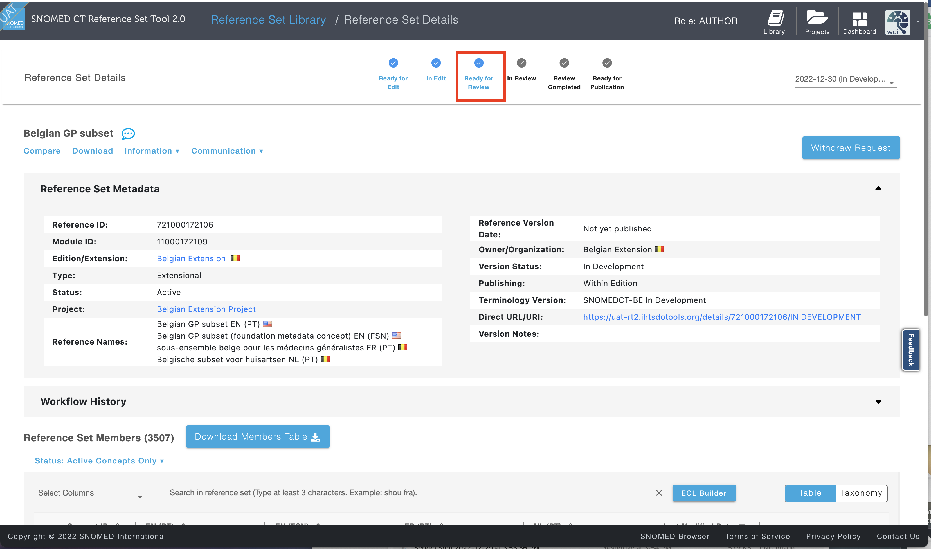Open the Library icon in header

click(774, 22)
